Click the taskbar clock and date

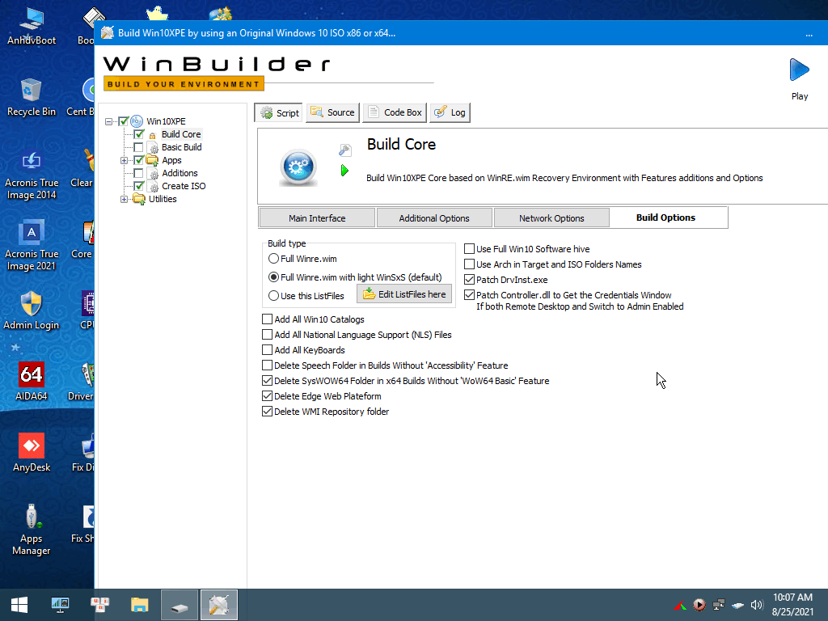coord(792,605)
